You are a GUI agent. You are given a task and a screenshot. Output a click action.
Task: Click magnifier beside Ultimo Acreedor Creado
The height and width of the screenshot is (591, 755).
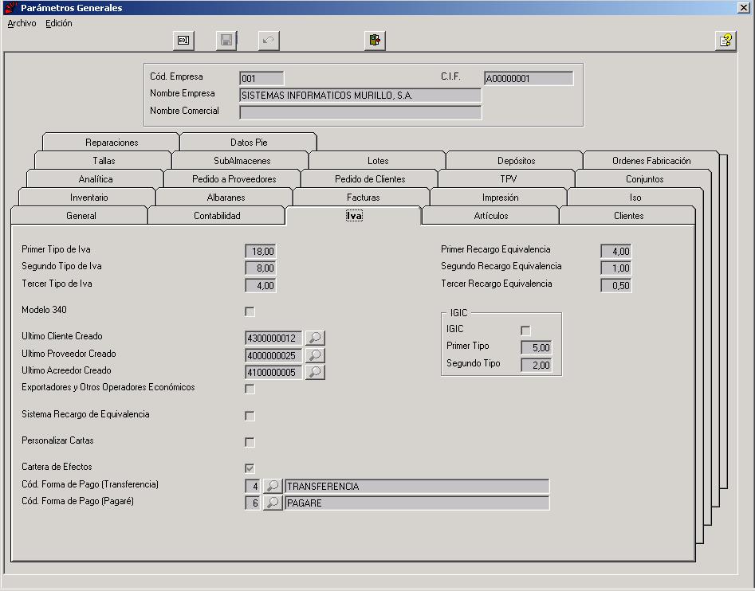click(315, 372)
